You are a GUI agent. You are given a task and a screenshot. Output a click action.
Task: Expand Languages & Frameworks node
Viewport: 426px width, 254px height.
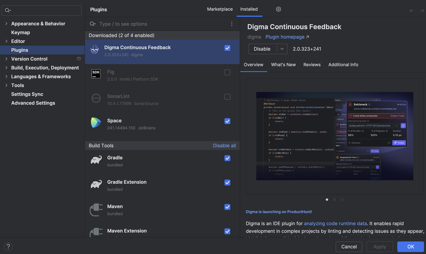(6, 76)
